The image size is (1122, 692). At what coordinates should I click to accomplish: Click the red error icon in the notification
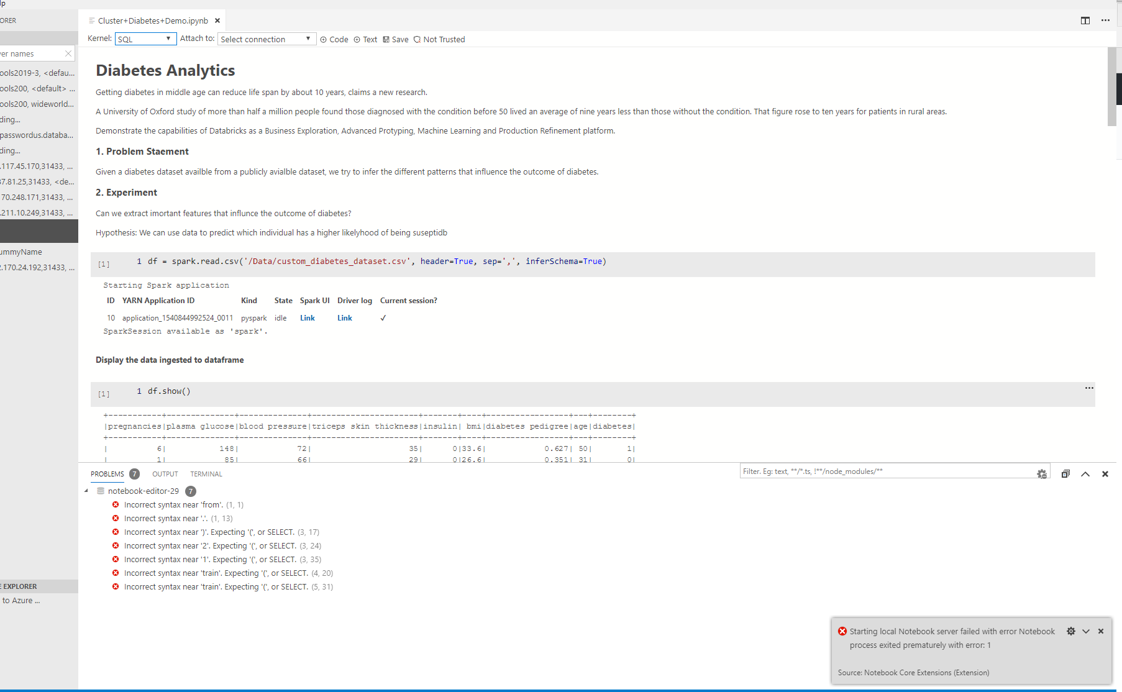pyautogui.click(x=842, y=631)
